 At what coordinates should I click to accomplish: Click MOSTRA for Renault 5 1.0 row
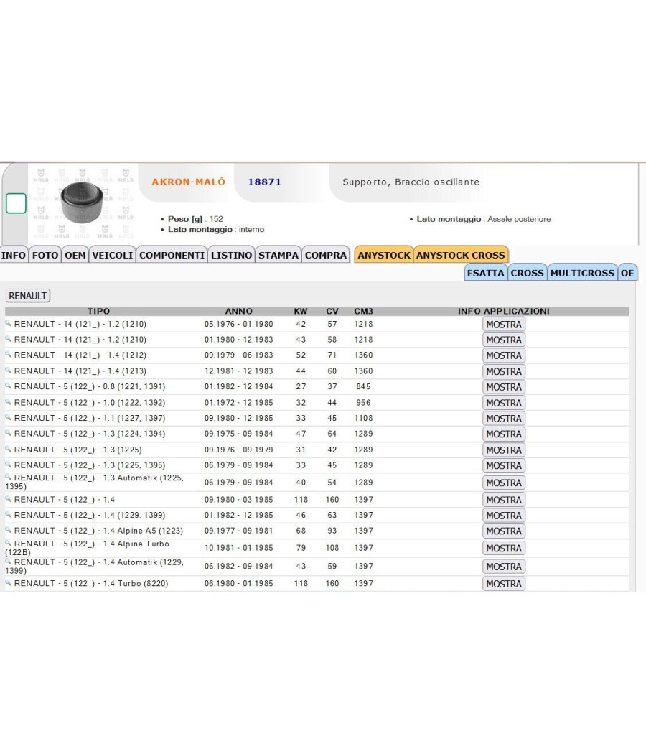(504, 402)
